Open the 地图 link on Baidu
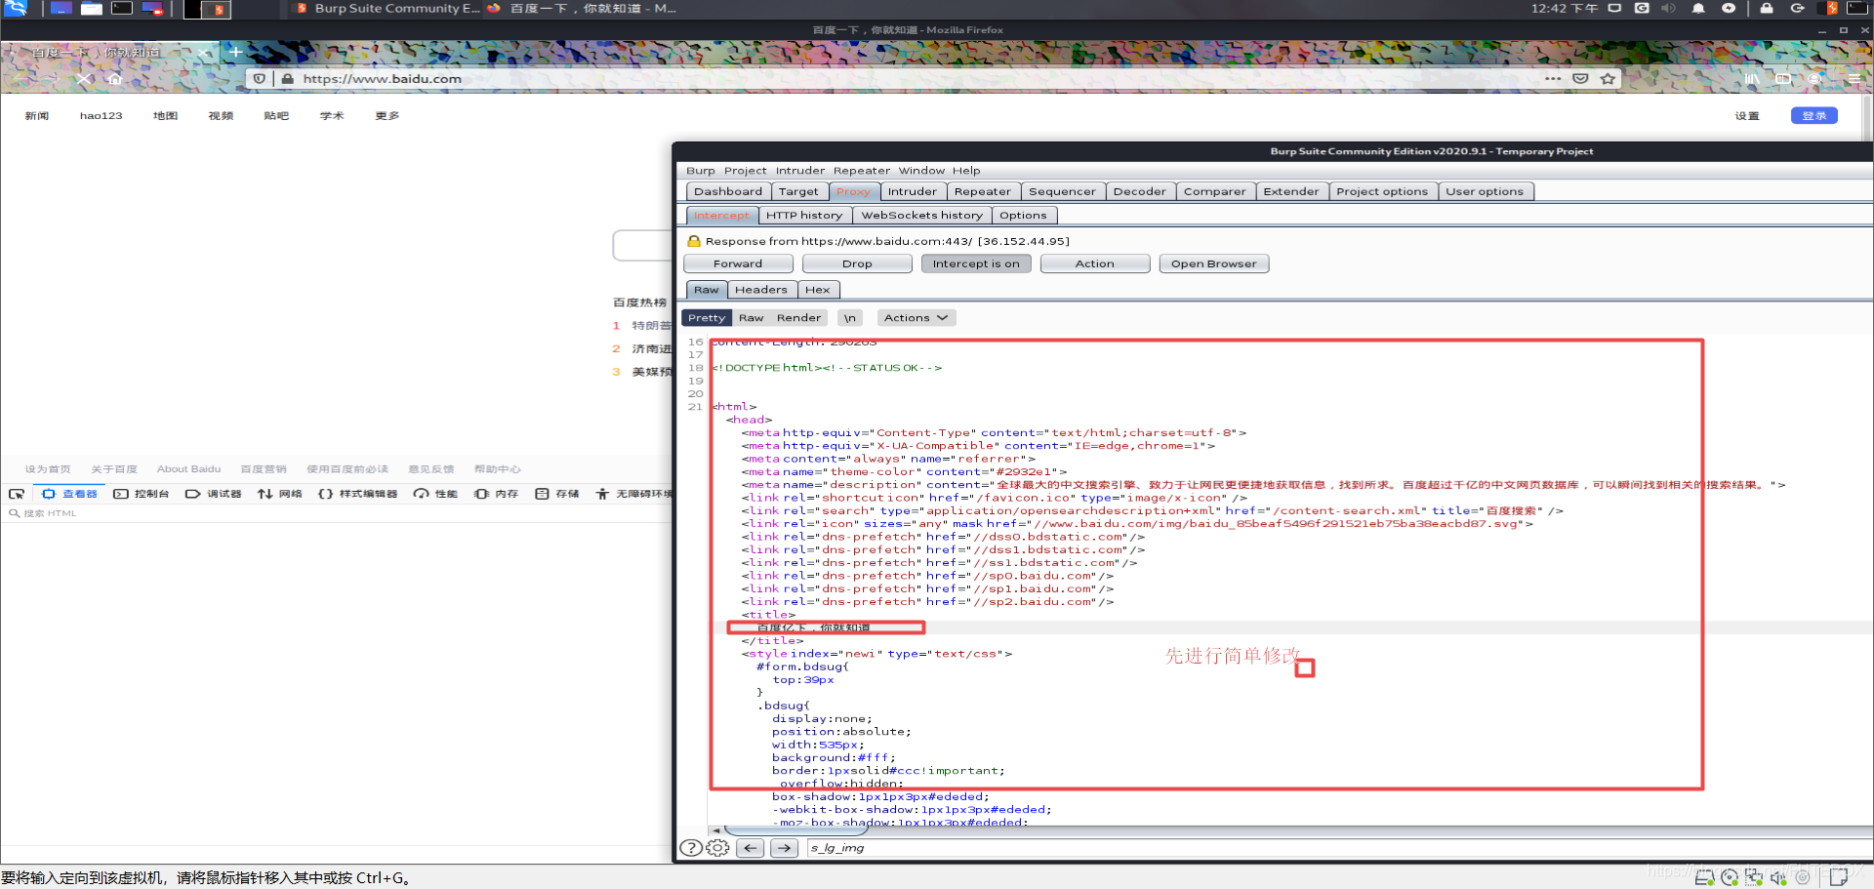Screen dimensions: 1874x889 [x=166, y=116]
